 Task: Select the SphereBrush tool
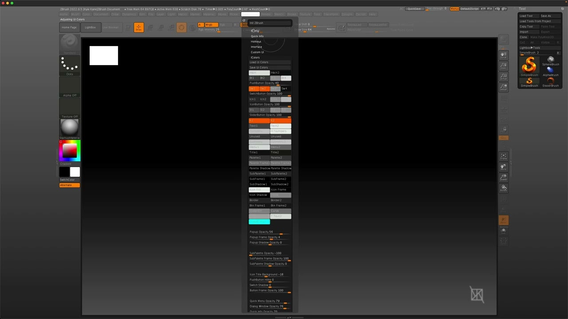550,61
